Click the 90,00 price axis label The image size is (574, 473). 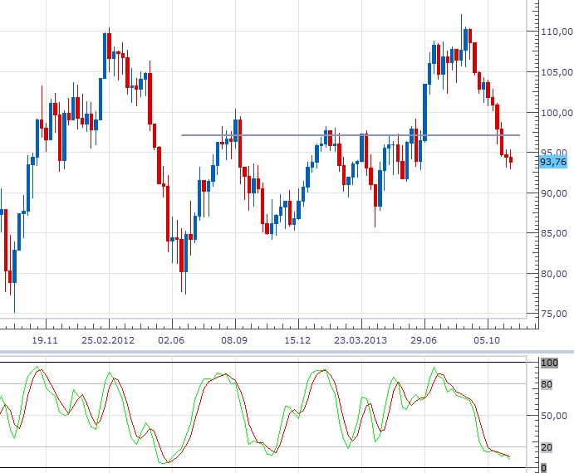554,193
